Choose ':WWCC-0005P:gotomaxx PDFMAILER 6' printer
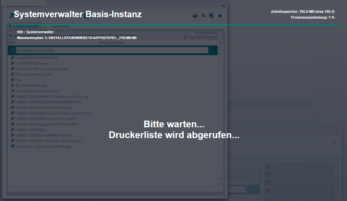347x201 pixels. pos(47,124)
